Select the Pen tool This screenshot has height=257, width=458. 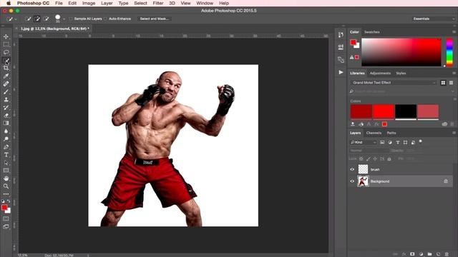pyautogui.click(x=6, y=147)
